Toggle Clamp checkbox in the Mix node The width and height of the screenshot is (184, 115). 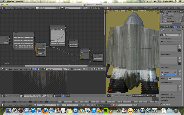(82, 54)
